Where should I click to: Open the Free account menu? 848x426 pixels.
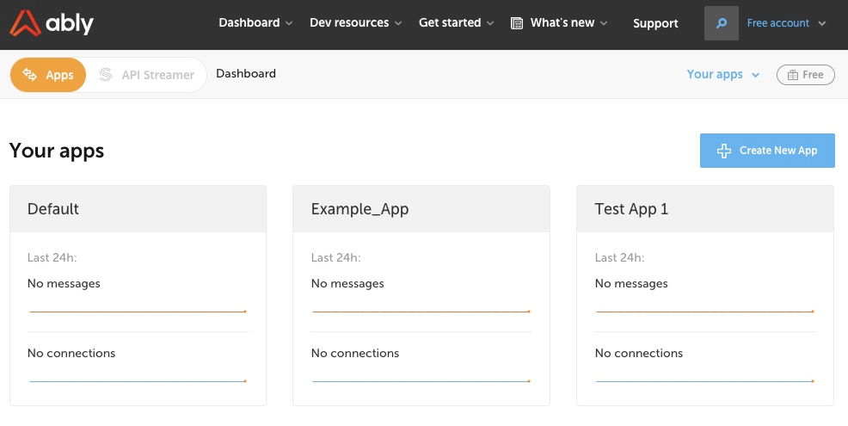(786, 23)
